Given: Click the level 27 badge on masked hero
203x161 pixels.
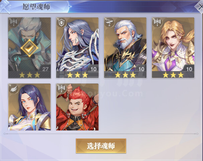Looking at the screenshot, I should [x=45, y=69].
